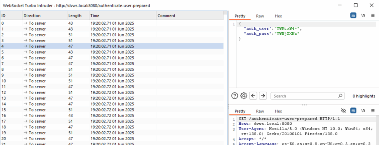
Task: Select message row with ID 5
Action: pos(112,52)
